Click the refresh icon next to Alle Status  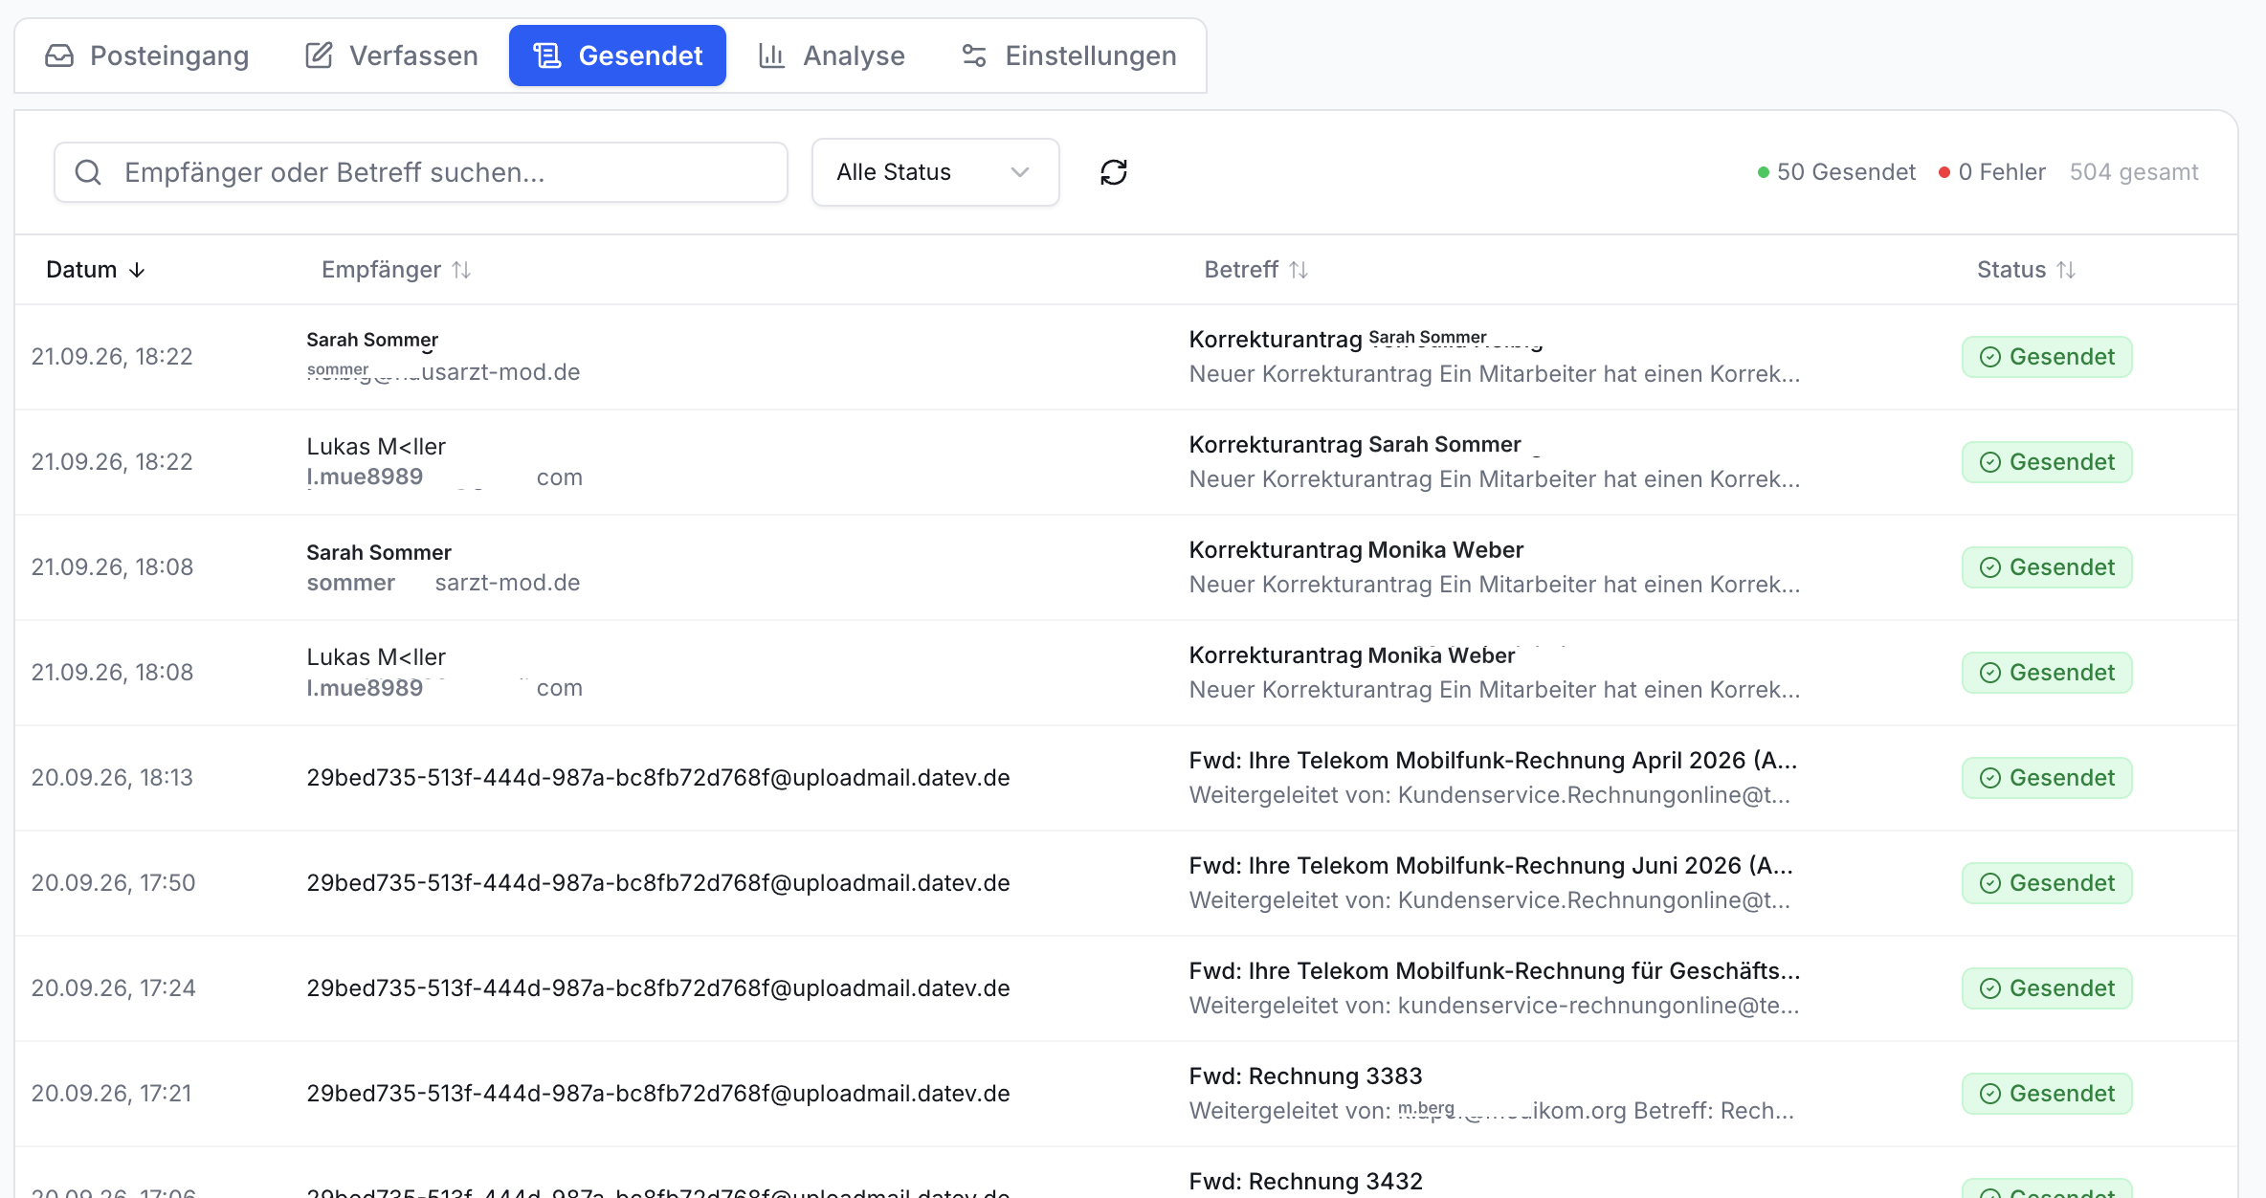click(x=1114, y=172)
